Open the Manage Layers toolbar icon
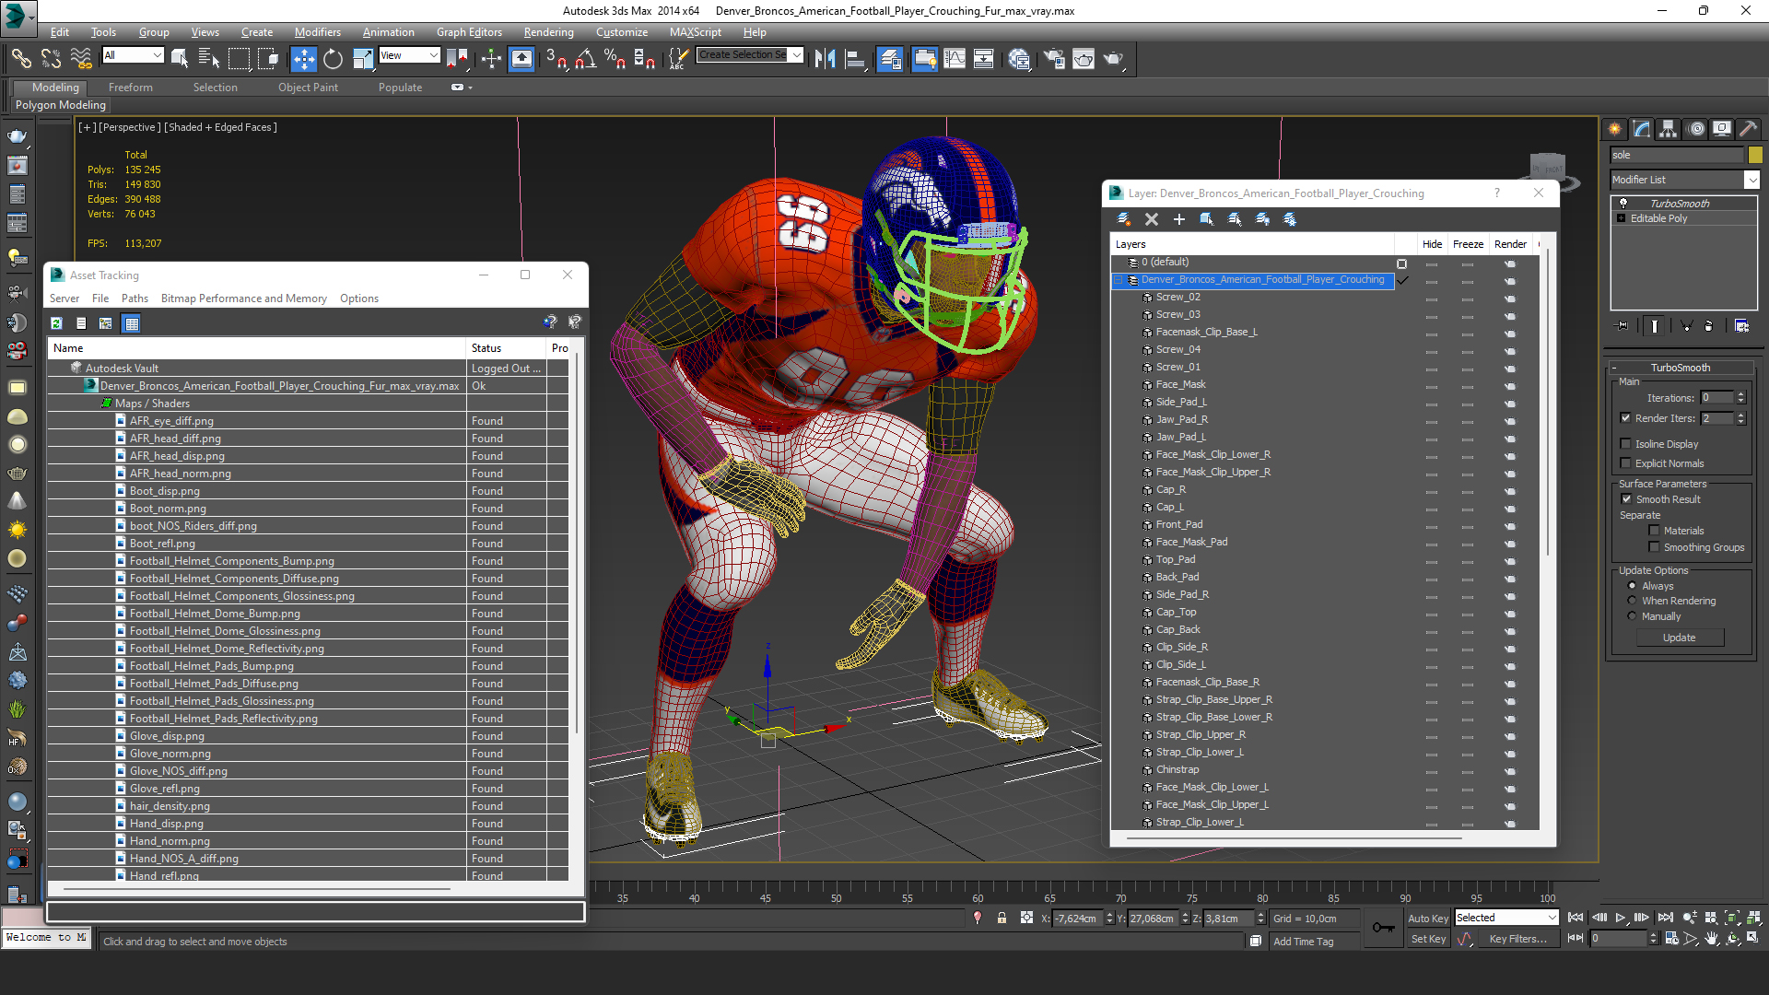1769x995 pixels. click(890, 59)
